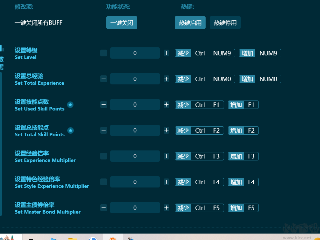Decrease Set Total Experience with minus
This screenshot has height=240, width=320.
104,79
